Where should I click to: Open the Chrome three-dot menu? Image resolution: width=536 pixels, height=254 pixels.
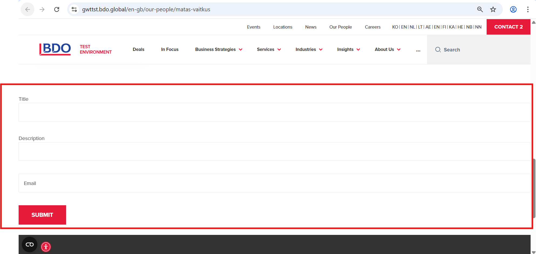528,9
